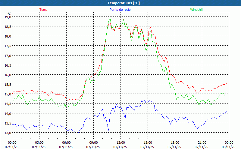Click the 17,0 y-axis value
241x150 pixels.
tap(8, 55)
